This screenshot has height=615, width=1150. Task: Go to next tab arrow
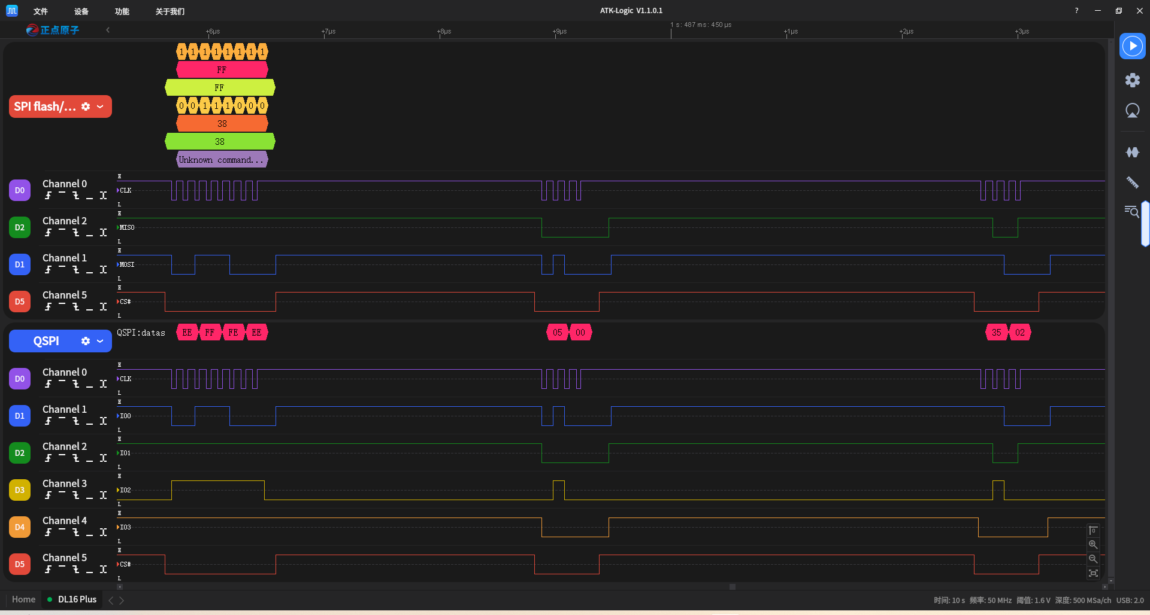(122, 600)
